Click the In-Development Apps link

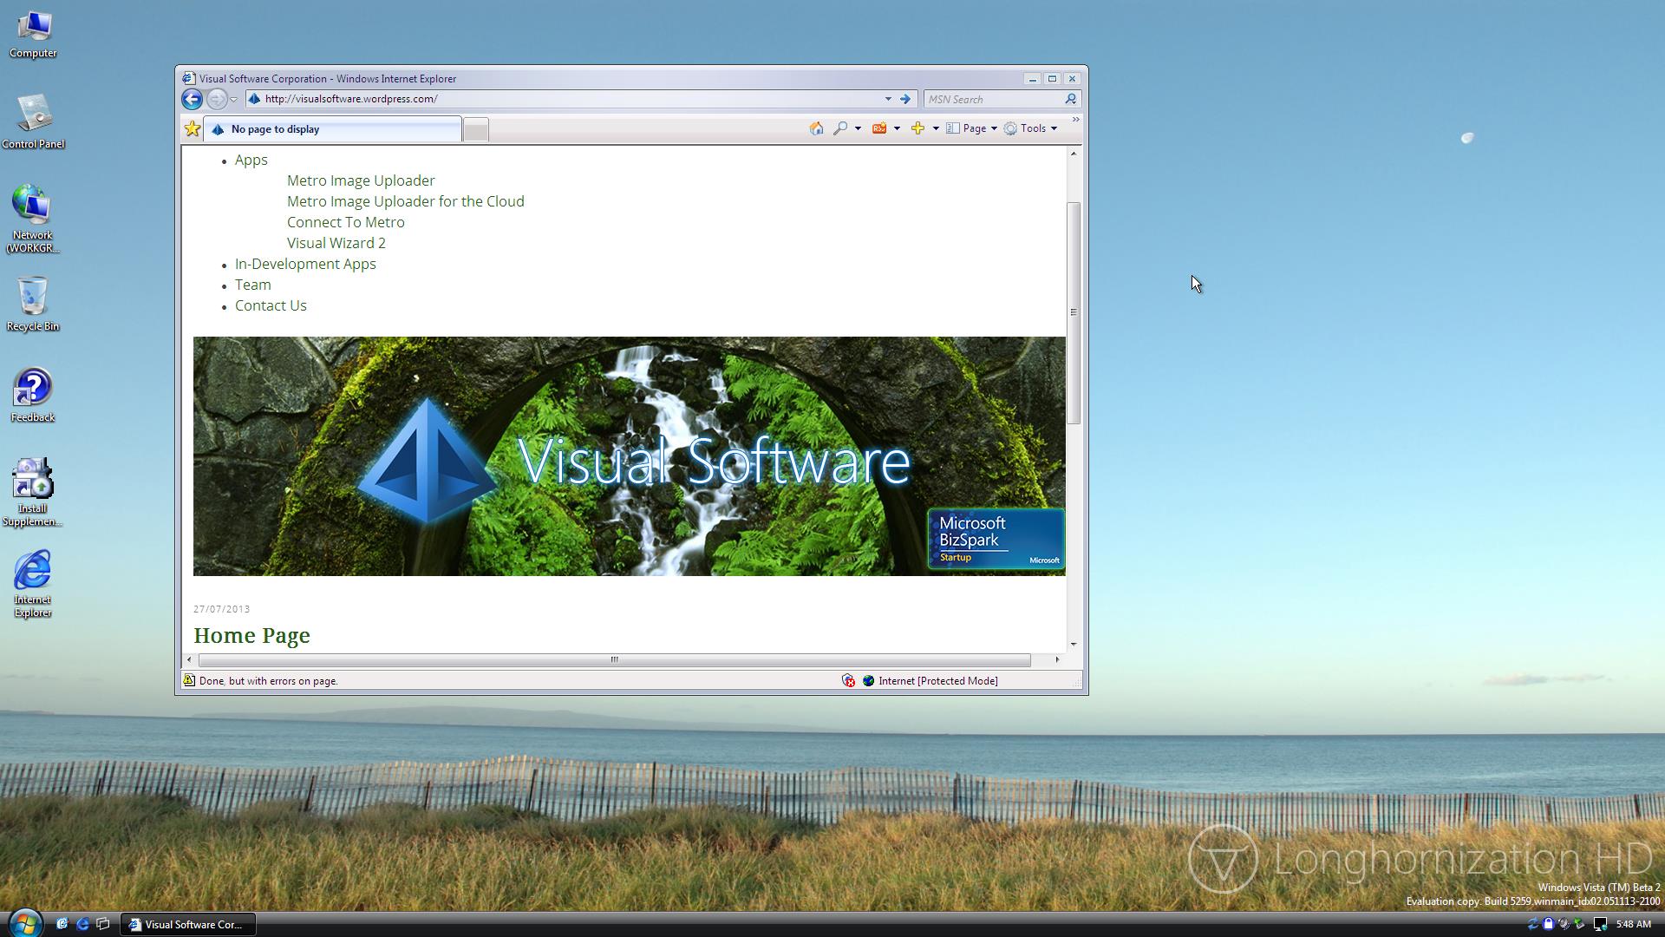click(x=305, y=264)
